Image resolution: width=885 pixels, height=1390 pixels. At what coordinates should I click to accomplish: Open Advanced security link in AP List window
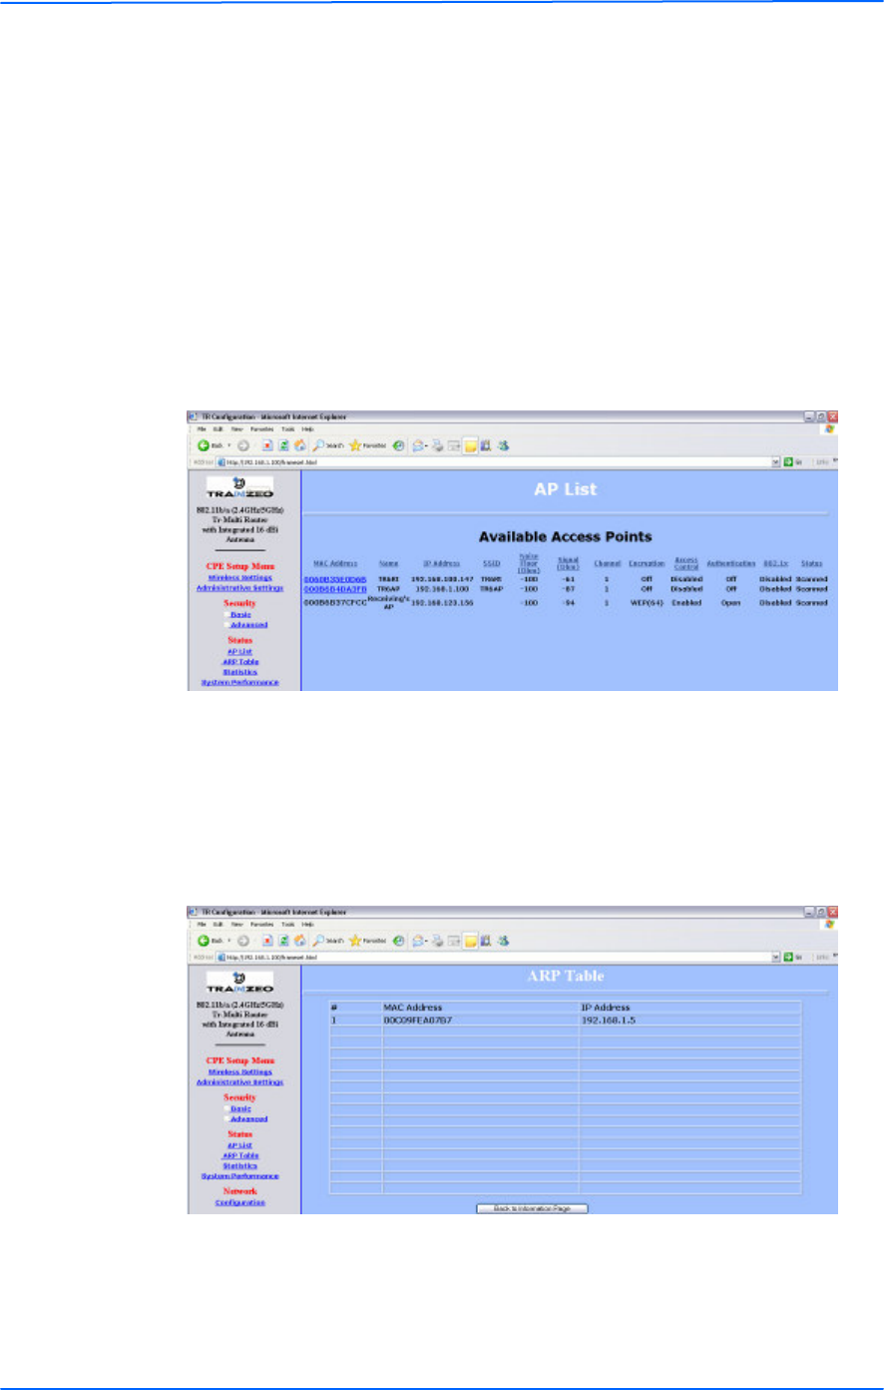pos(247,625)
